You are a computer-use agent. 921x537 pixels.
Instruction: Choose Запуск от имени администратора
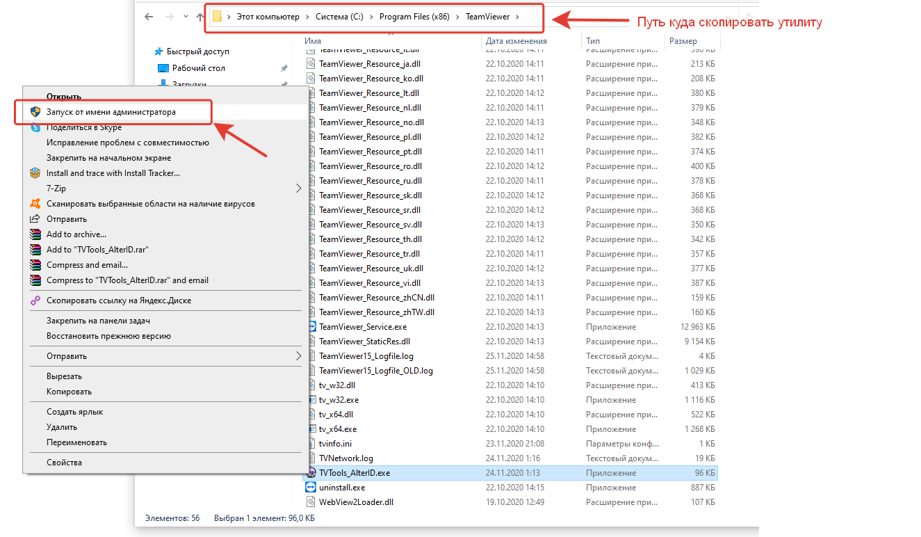111,111
